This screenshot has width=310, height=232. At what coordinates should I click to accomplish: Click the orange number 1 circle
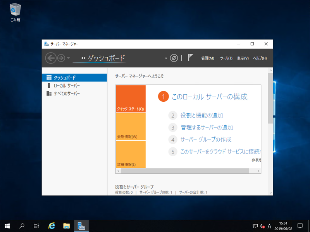163,97
